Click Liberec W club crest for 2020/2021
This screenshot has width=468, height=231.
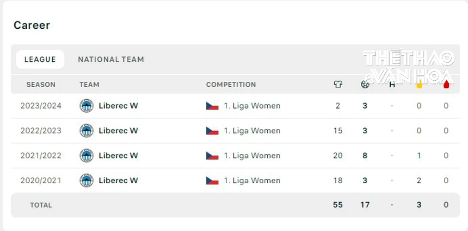coord(87,181)
